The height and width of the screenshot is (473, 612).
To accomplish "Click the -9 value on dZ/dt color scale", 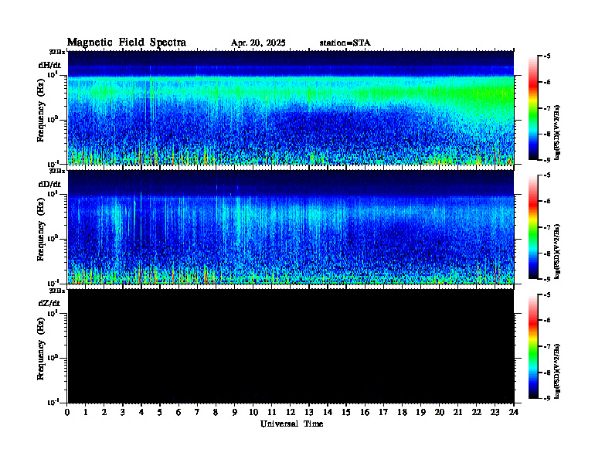I will click(x=548, y=398).
